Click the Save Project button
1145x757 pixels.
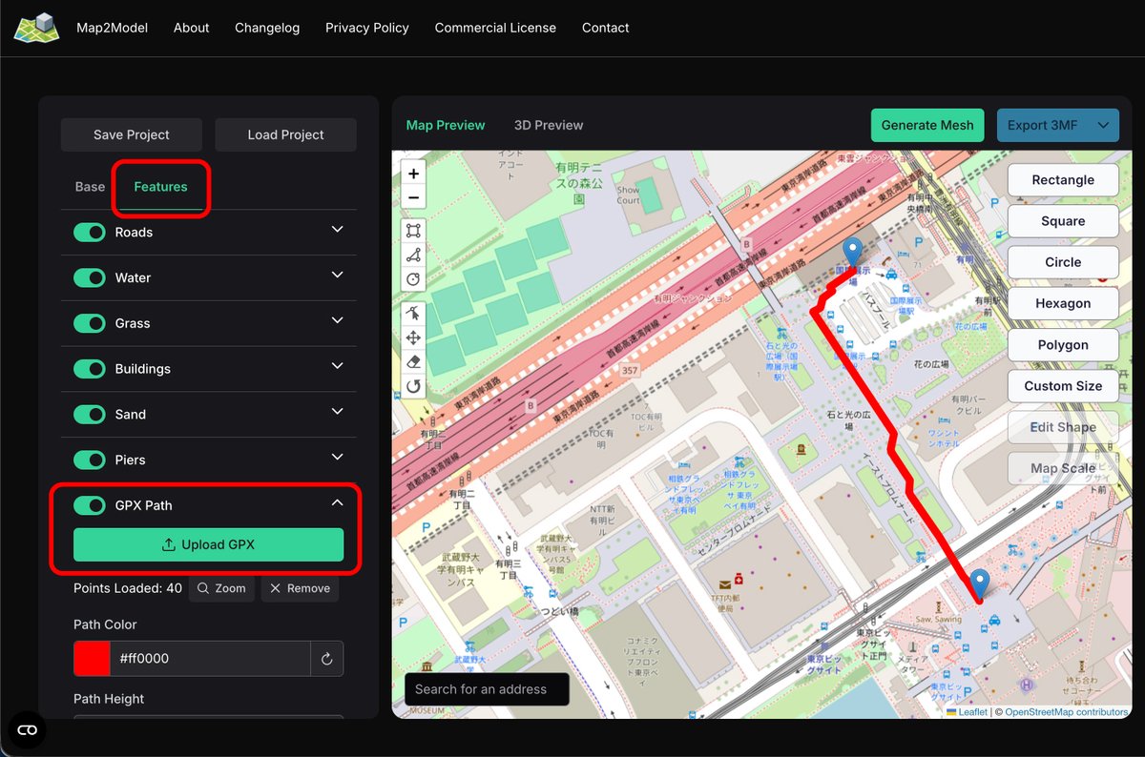click(x=132, y=134)
